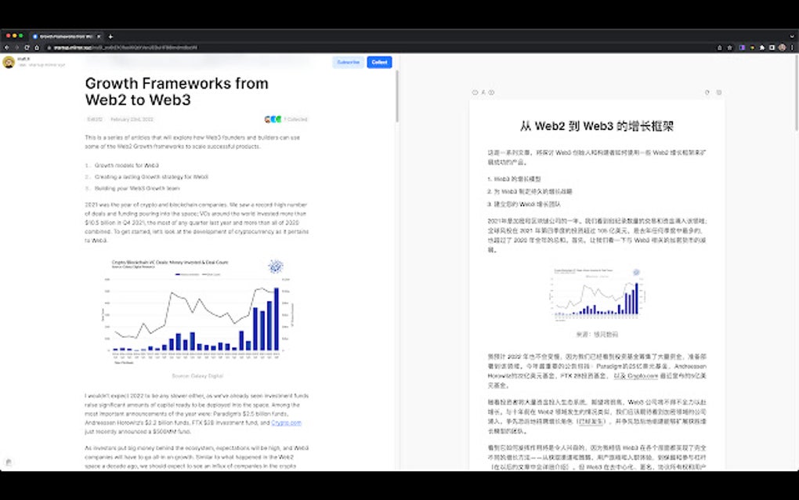Click the address bar URL
The height and width of the screenshot is (500, 799).
125,47
